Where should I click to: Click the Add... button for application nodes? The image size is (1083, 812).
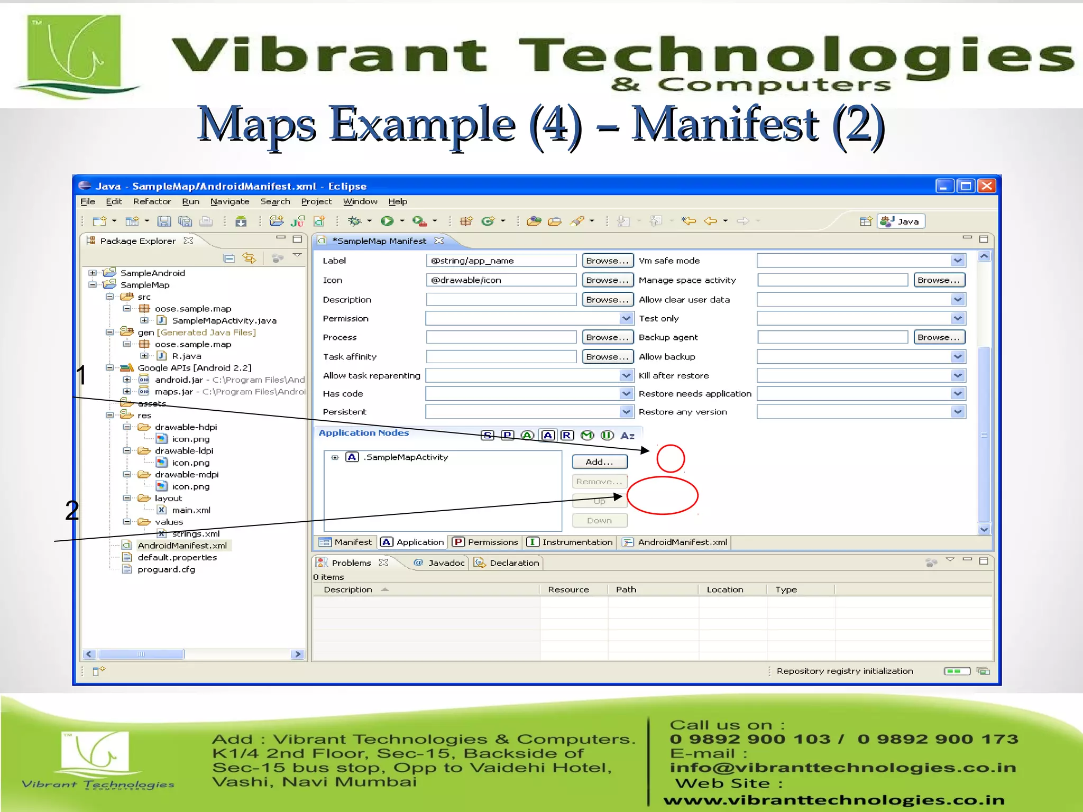(599, 462)
